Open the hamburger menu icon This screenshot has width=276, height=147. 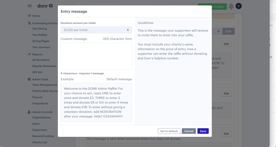30,6
